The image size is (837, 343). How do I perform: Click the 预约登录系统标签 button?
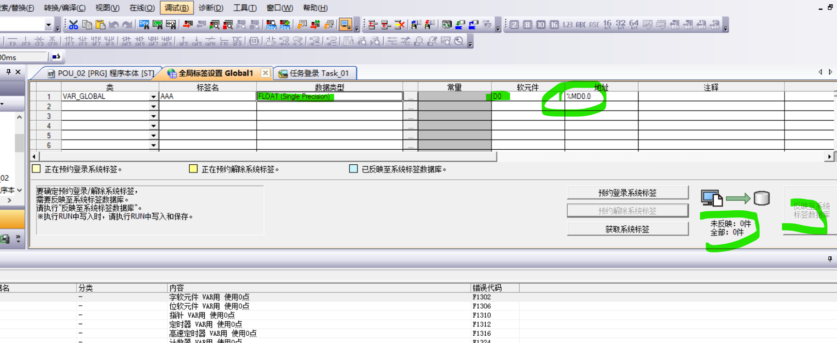tap(627, 193)
